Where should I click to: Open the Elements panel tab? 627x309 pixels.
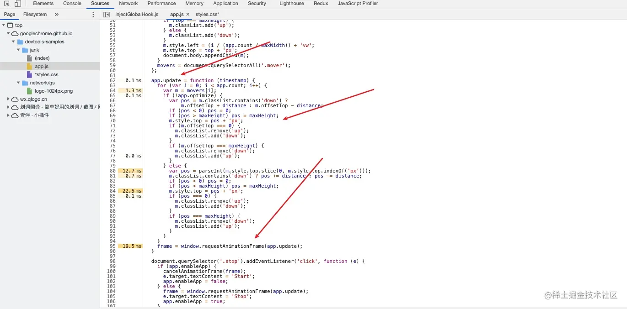[x=43, y=4]
